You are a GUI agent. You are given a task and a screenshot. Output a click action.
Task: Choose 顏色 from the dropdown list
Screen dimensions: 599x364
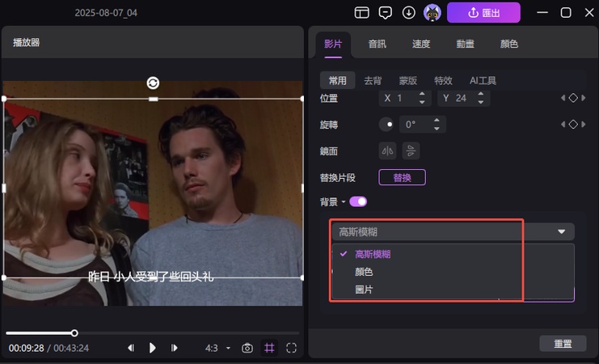pos(453,272)
